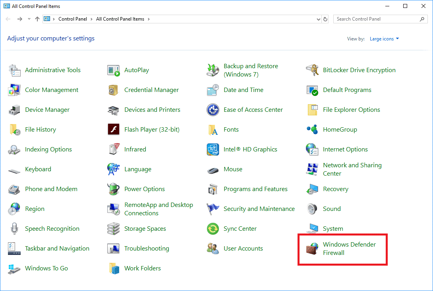Open the Phone and Modem link
Image resolution: width=433 pixels, height=291 pixels.
click(51, 189)
